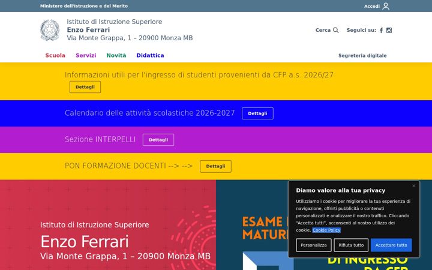432x270 pixels.
Task: Click the large 'Enzo Ferrari' hero title
Action: (85, 242)
